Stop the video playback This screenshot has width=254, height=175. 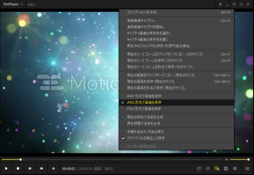click(18, 168)
